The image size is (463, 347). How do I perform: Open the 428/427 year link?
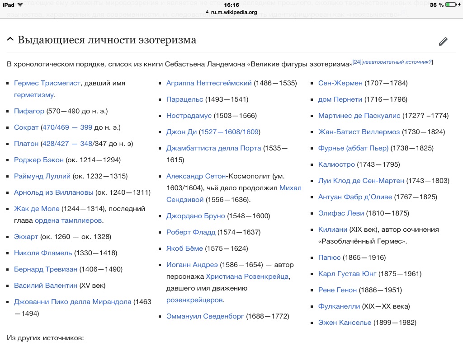point(56,144)
